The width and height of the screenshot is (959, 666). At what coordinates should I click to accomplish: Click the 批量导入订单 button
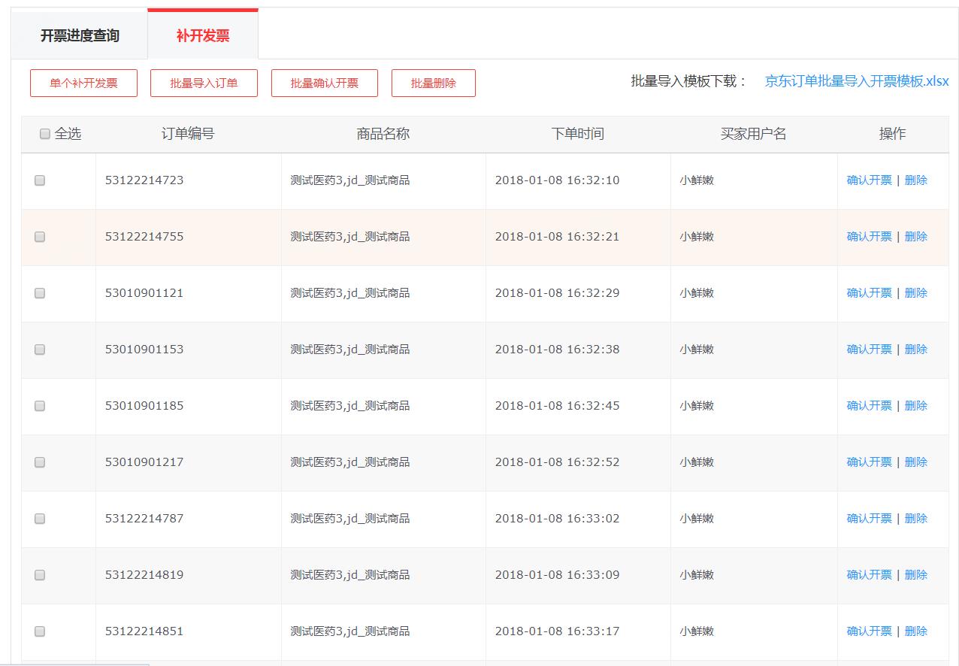[x=204, y=83]
